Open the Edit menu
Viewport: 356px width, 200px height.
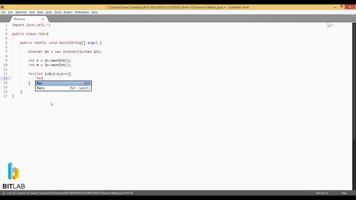11,12
